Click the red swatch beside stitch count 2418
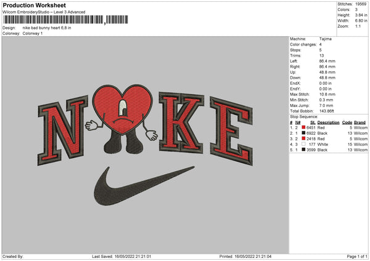The width and height of the screenshot is (370, 261). (x=303, y=139)
